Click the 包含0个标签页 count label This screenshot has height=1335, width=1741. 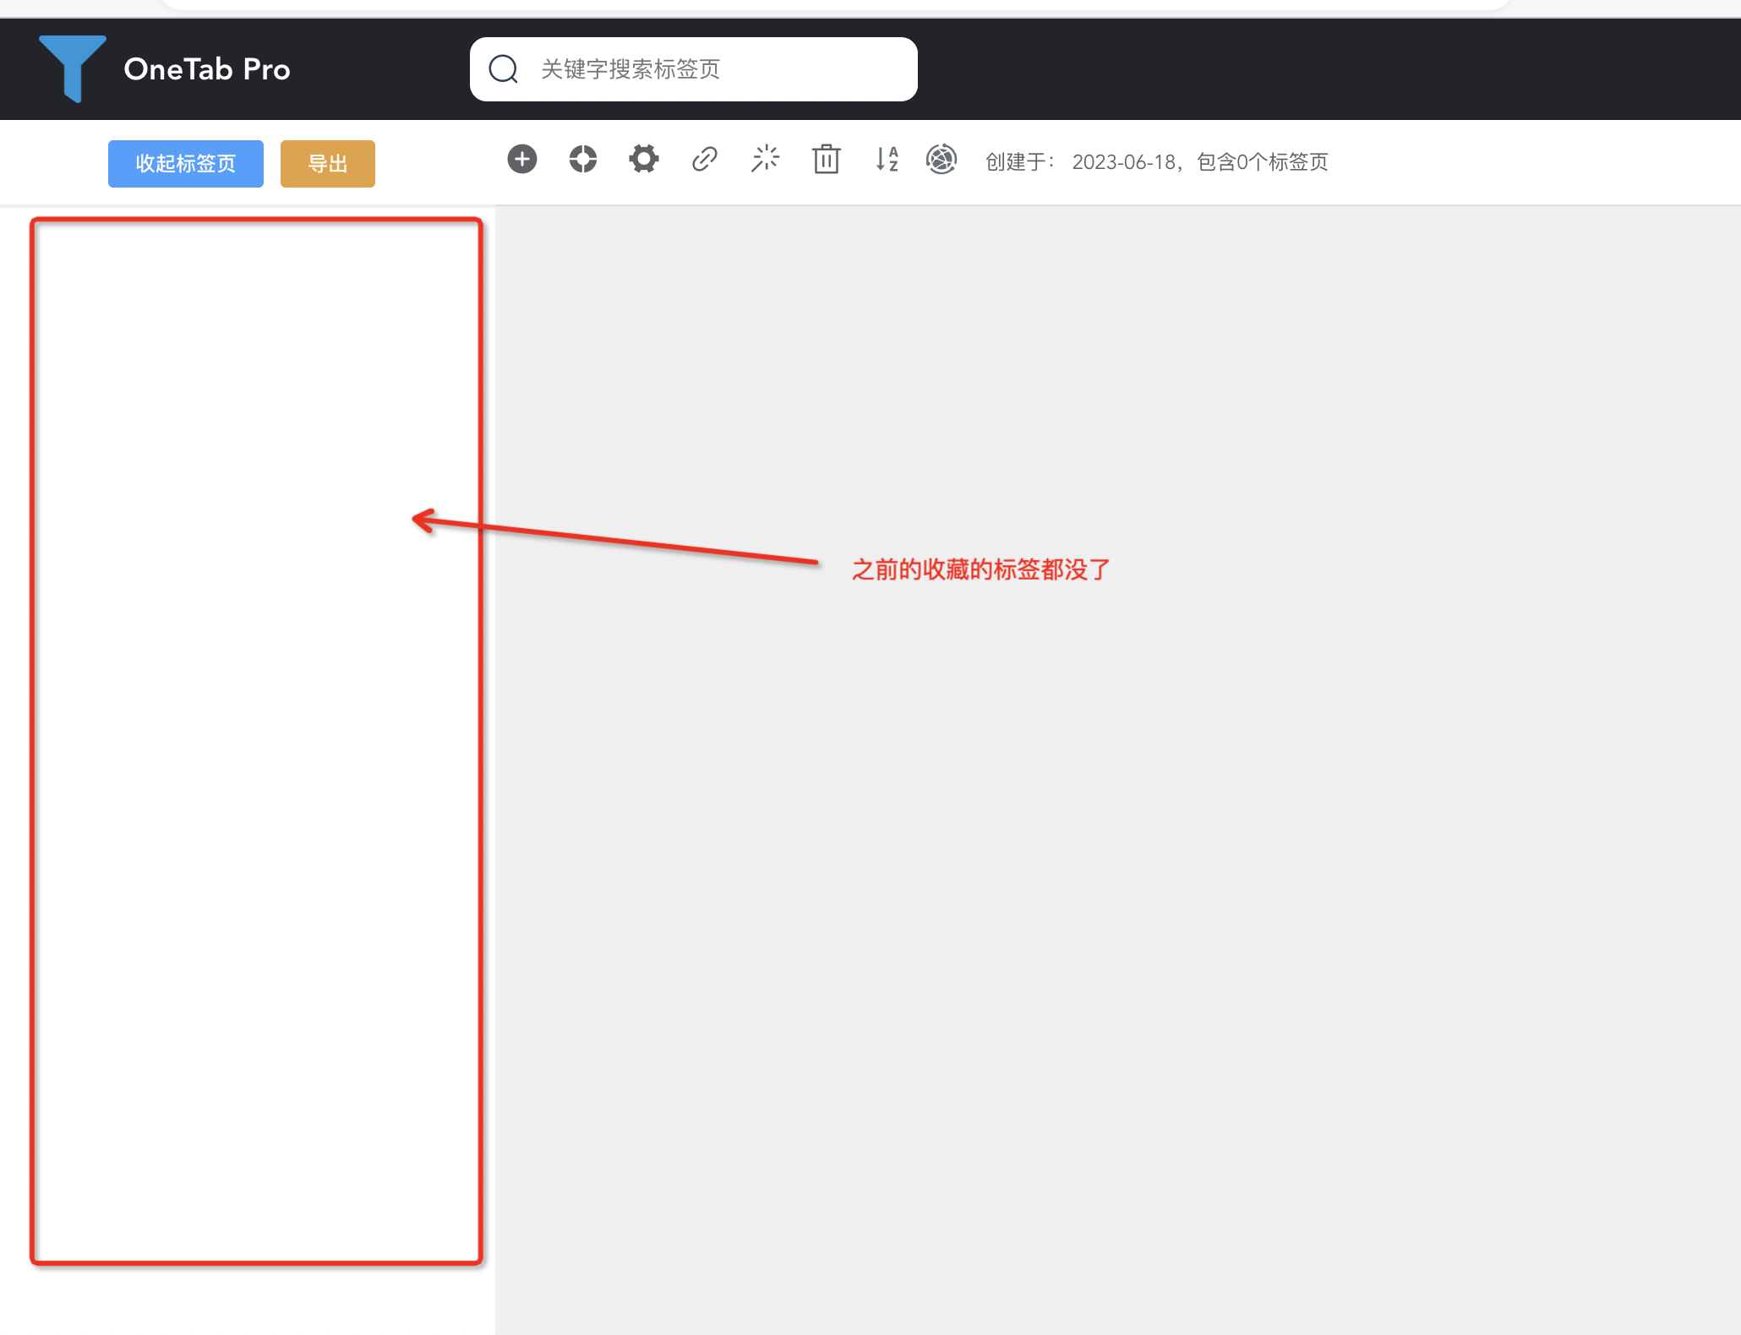(1263, 161)
